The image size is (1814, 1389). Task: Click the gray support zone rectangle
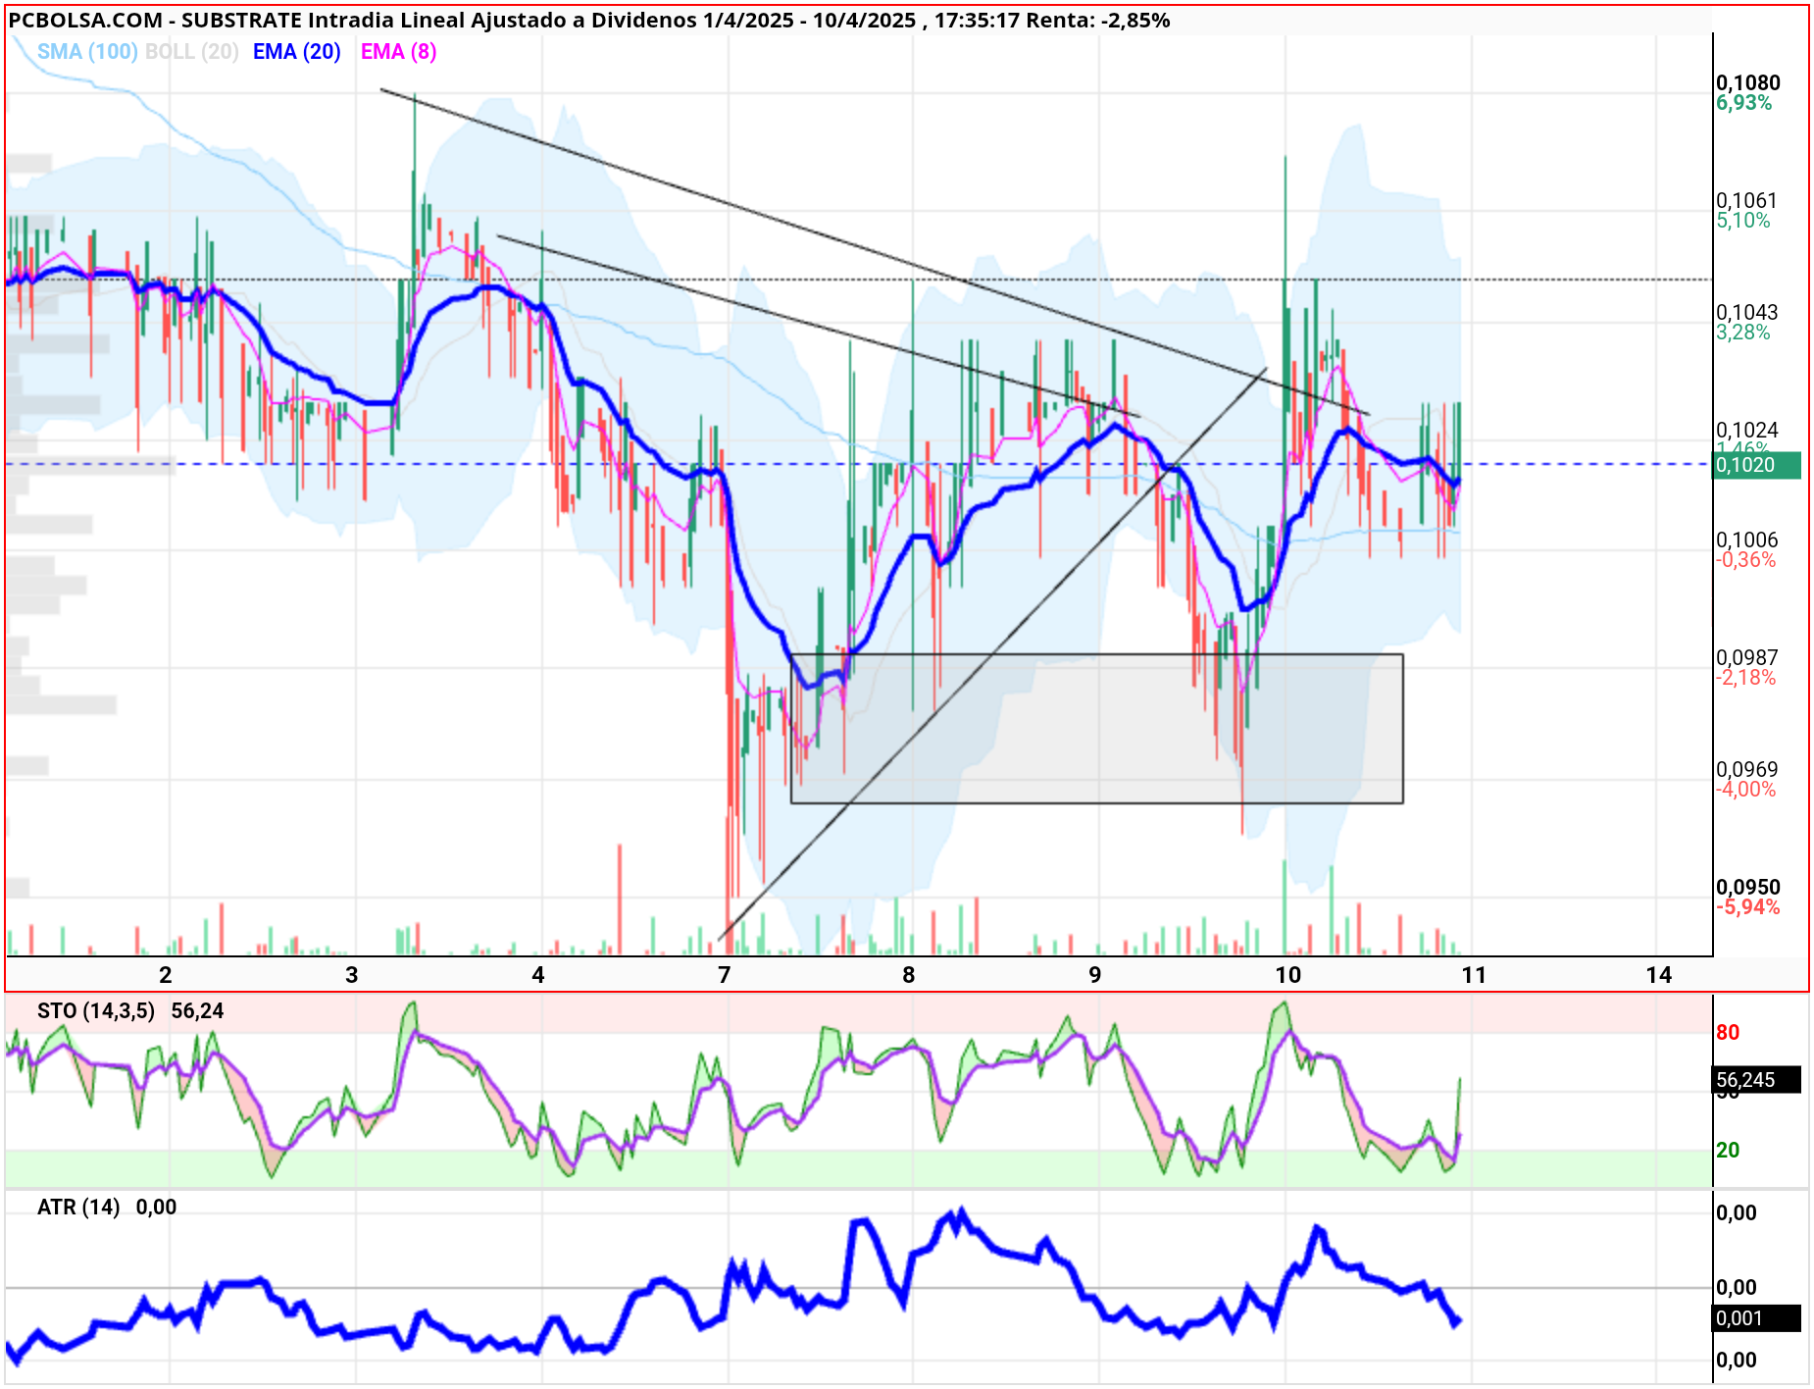(x=1097, y=729)
